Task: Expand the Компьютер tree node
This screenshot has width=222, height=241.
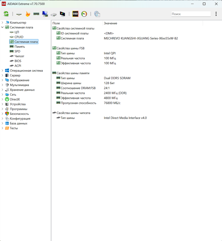Action: click(2, 23)
